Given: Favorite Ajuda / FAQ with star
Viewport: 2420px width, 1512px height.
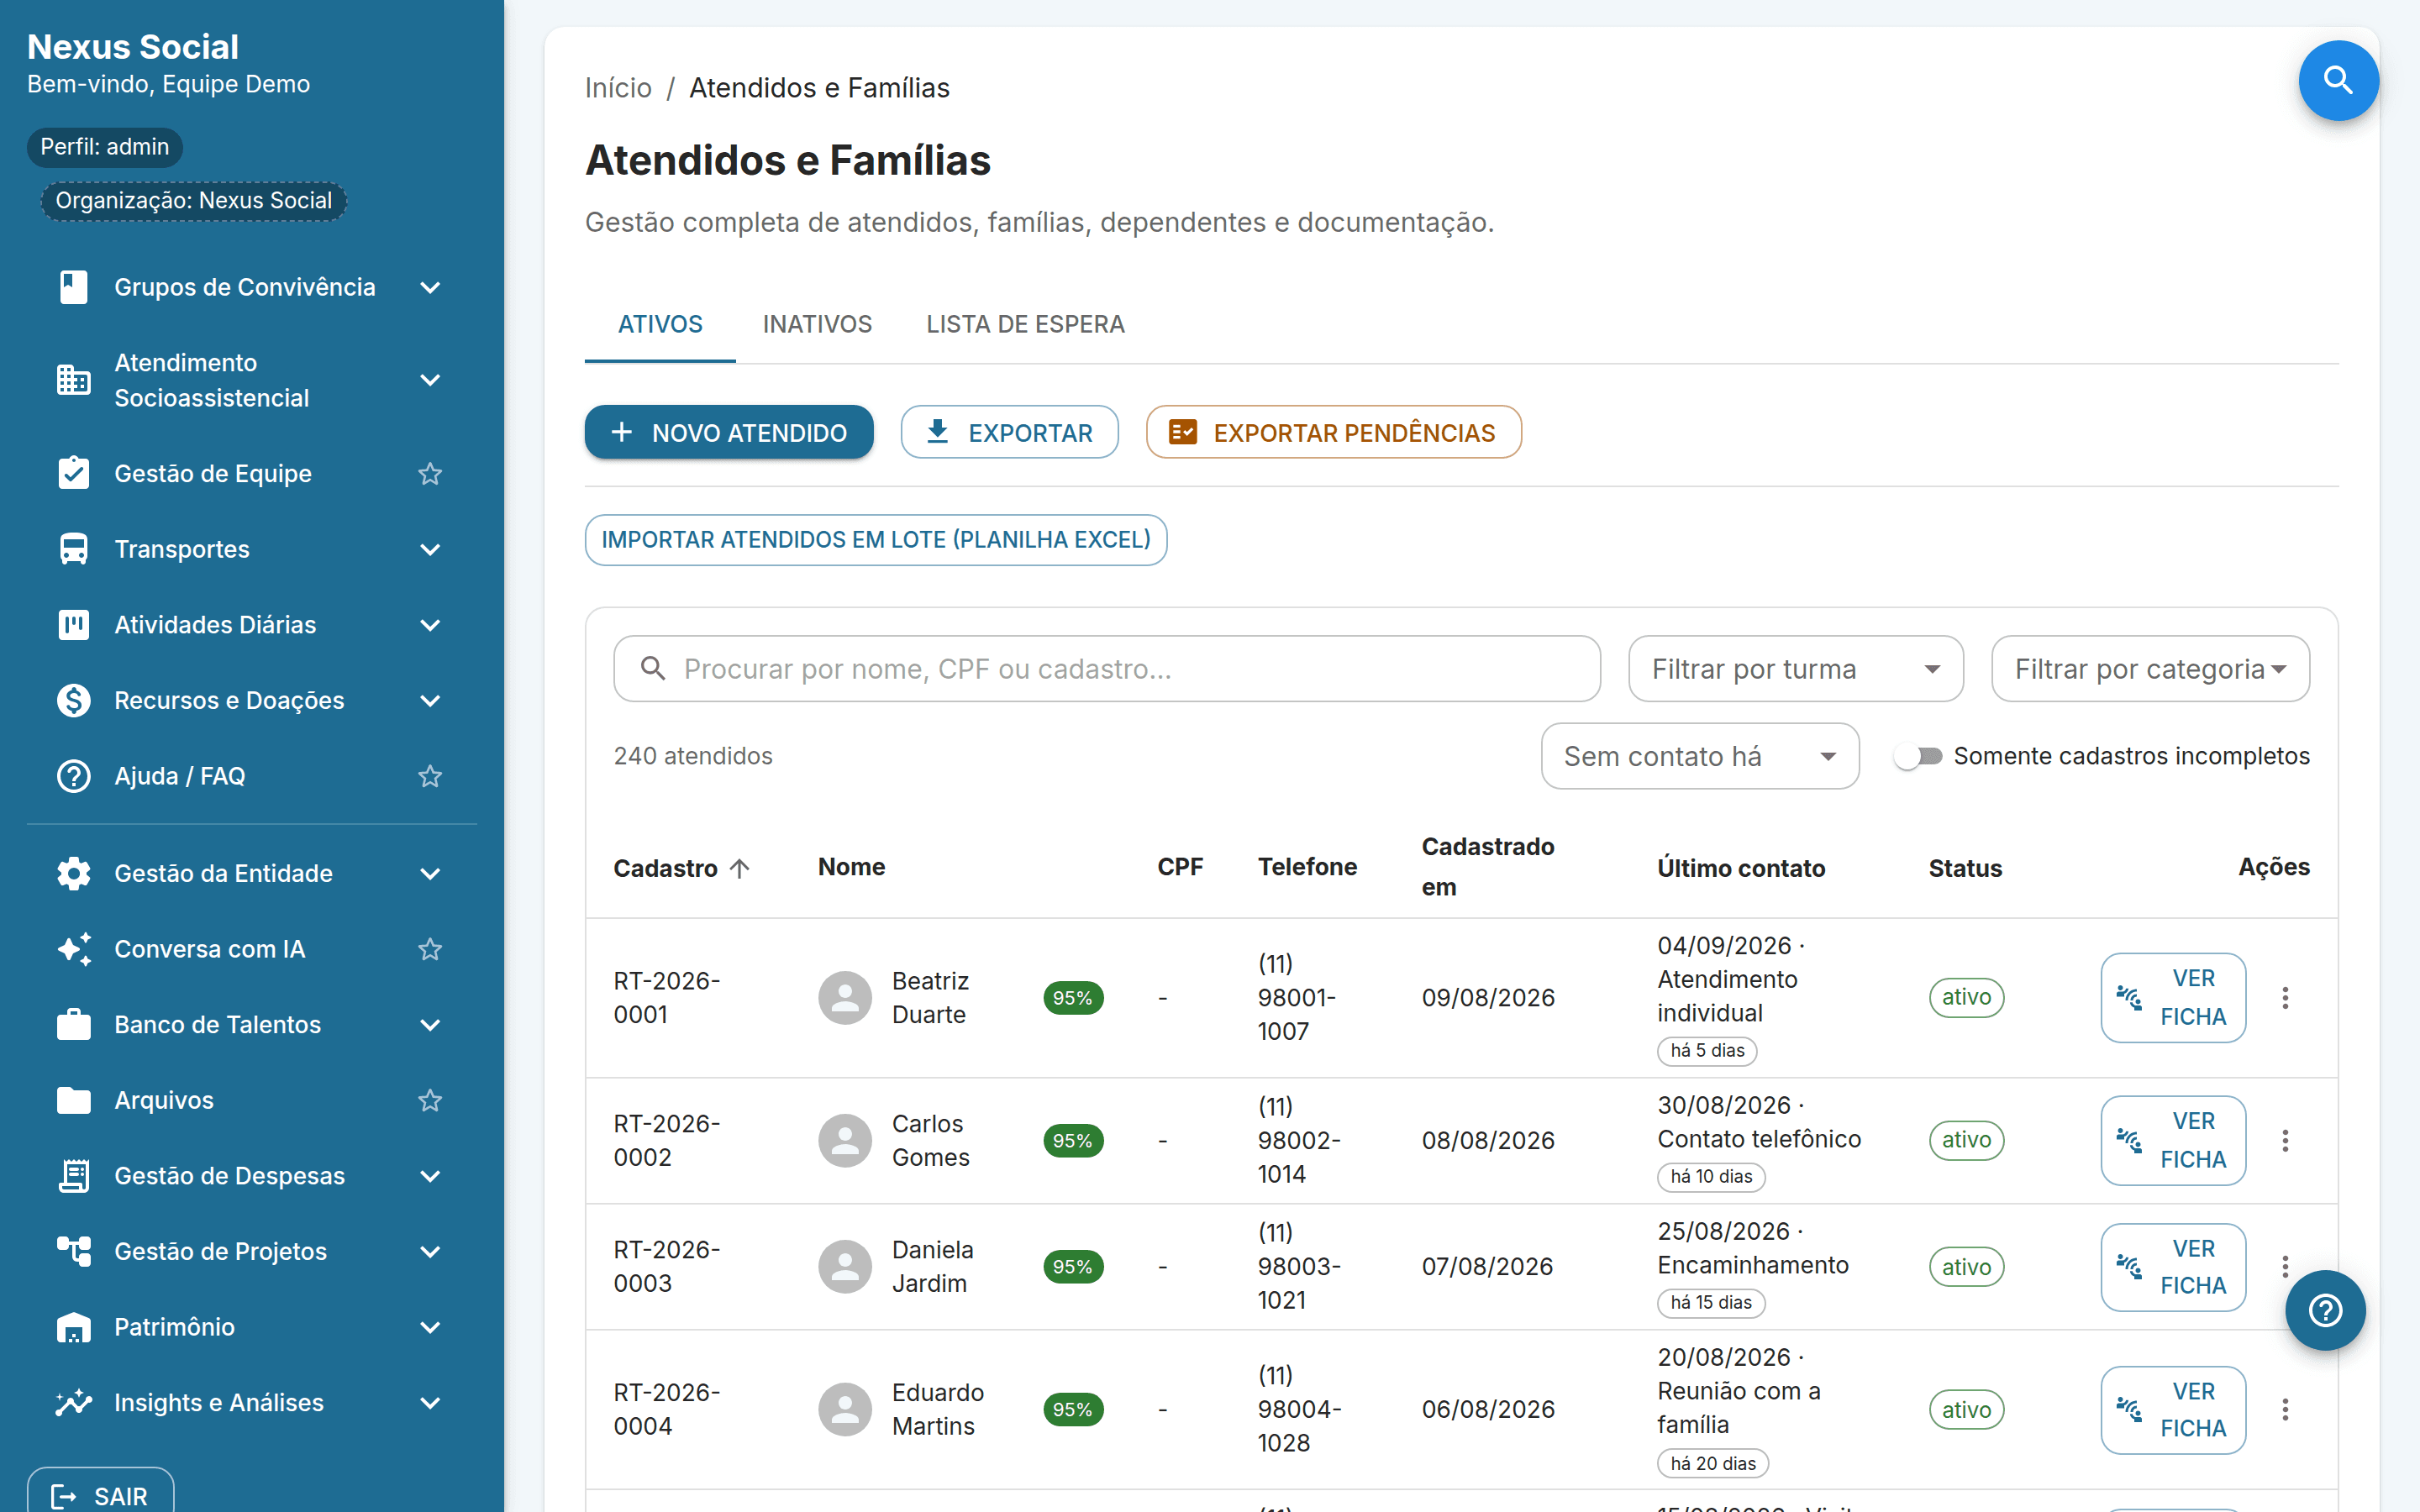Looking at the screenshot, I should [430, 776].
